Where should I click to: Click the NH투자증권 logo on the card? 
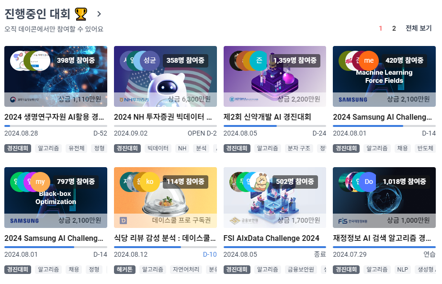(134, 100)
